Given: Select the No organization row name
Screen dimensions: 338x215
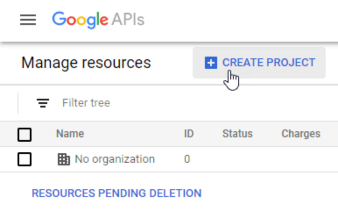Looking at the screenshot, I should (x=115, y=159).
